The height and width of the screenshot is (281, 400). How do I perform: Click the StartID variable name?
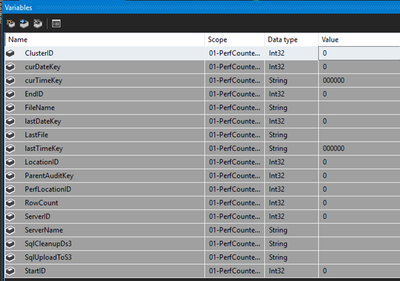coord(35,271)
